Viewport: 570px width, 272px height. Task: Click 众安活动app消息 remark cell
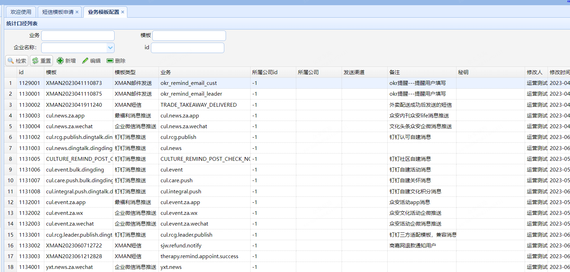point(422,202)
